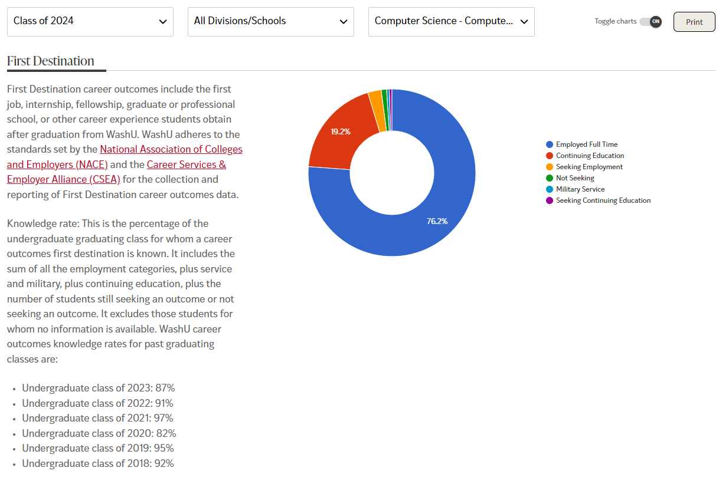
Task: Click the Print button
Action: [x=694, y=22]
